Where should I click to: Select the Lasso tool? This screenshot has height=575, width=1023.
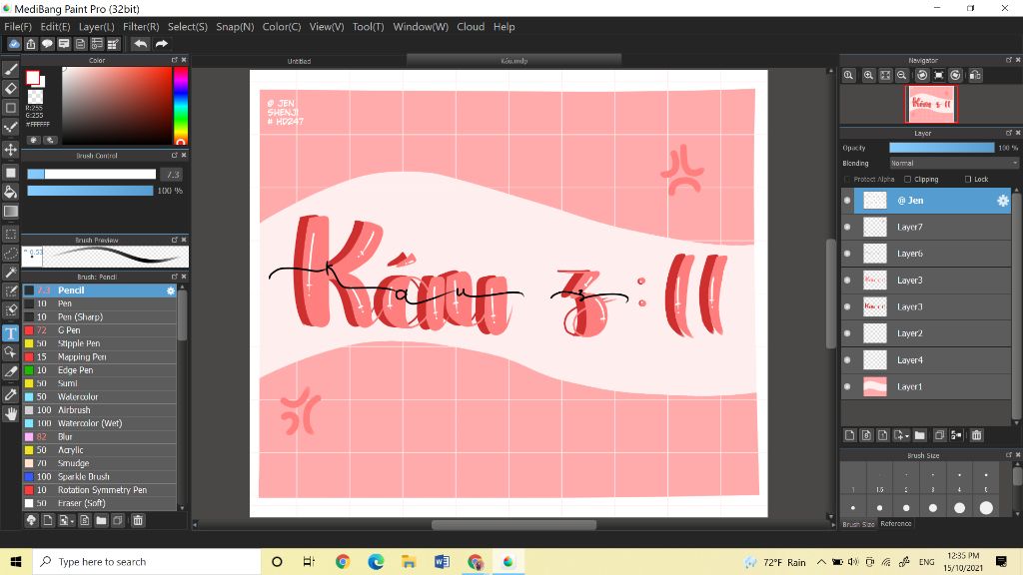tap(10, 253)
